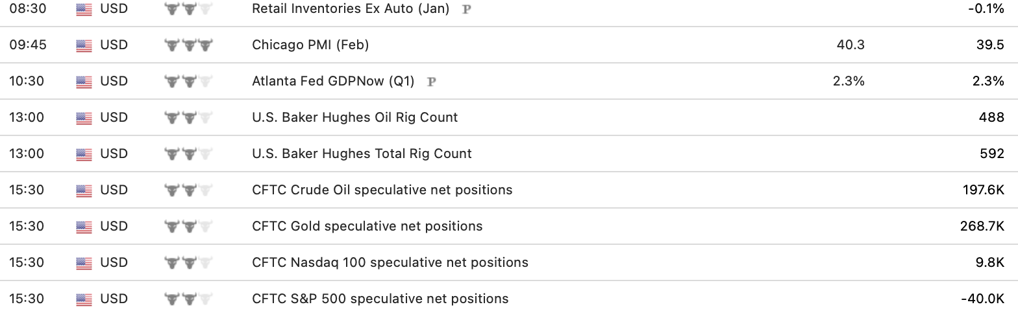Open CFTC Nasdaq 100 speculative net positions
1018x320 pixels.
pos(390,262)
